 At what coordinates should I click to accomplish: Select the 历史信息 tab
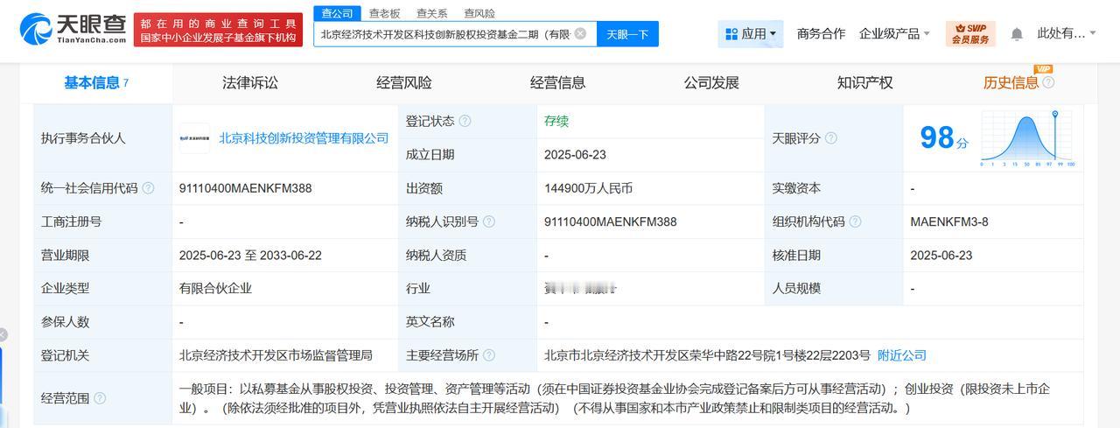point(1011,82)
